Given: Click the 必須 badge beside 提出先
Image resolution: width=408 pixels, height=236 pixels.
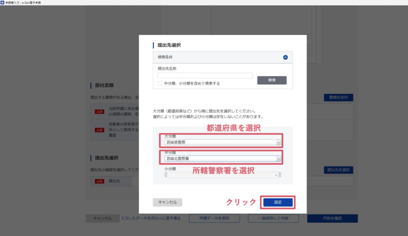Looking at the screenshot, I should [x=100, y=181].
